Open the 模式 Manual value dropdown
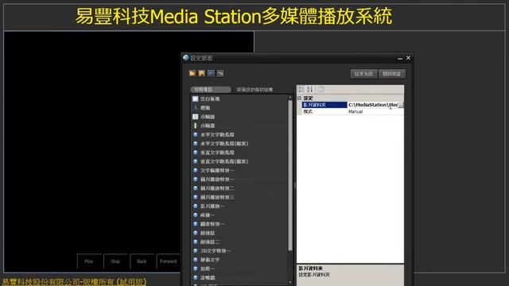 375,111
